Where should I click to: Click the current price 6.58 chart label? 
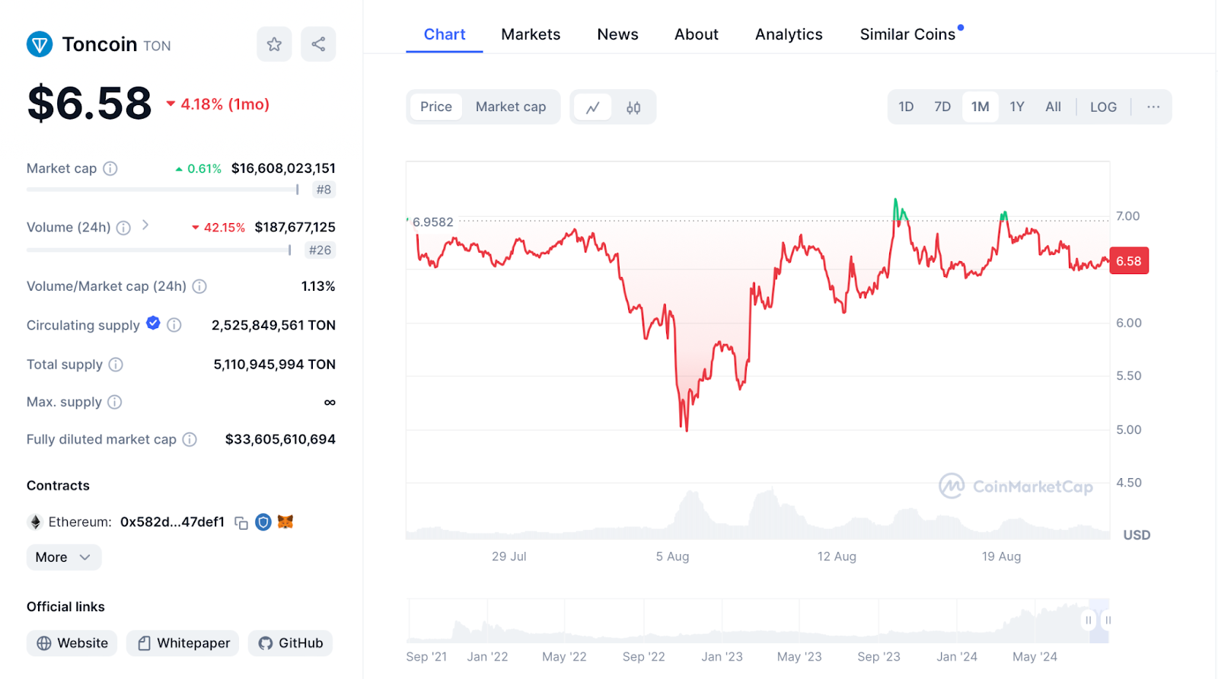(x=1129, y=261)
